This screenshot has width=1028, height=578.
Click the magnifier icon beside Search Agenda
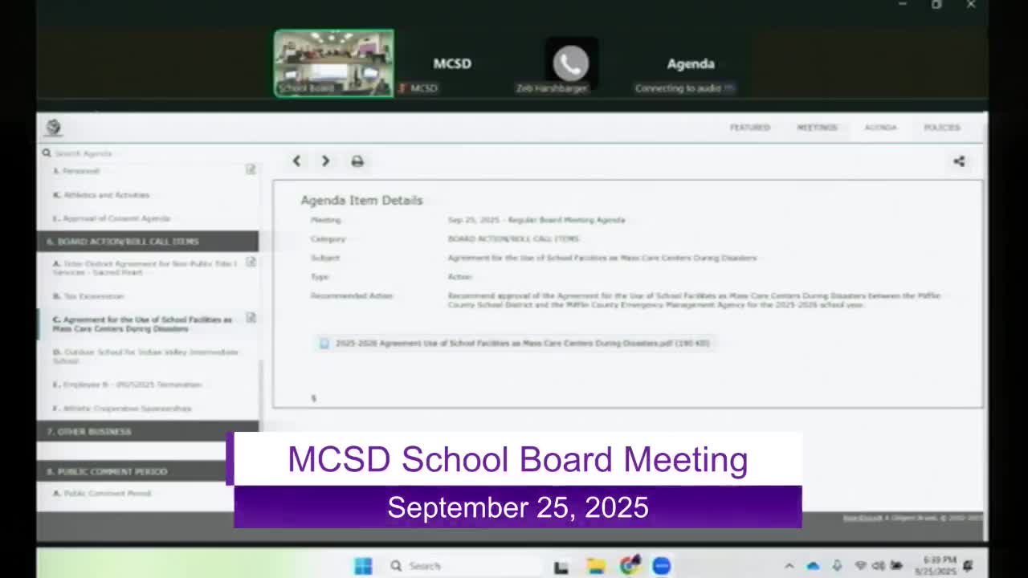pos(47,153)
